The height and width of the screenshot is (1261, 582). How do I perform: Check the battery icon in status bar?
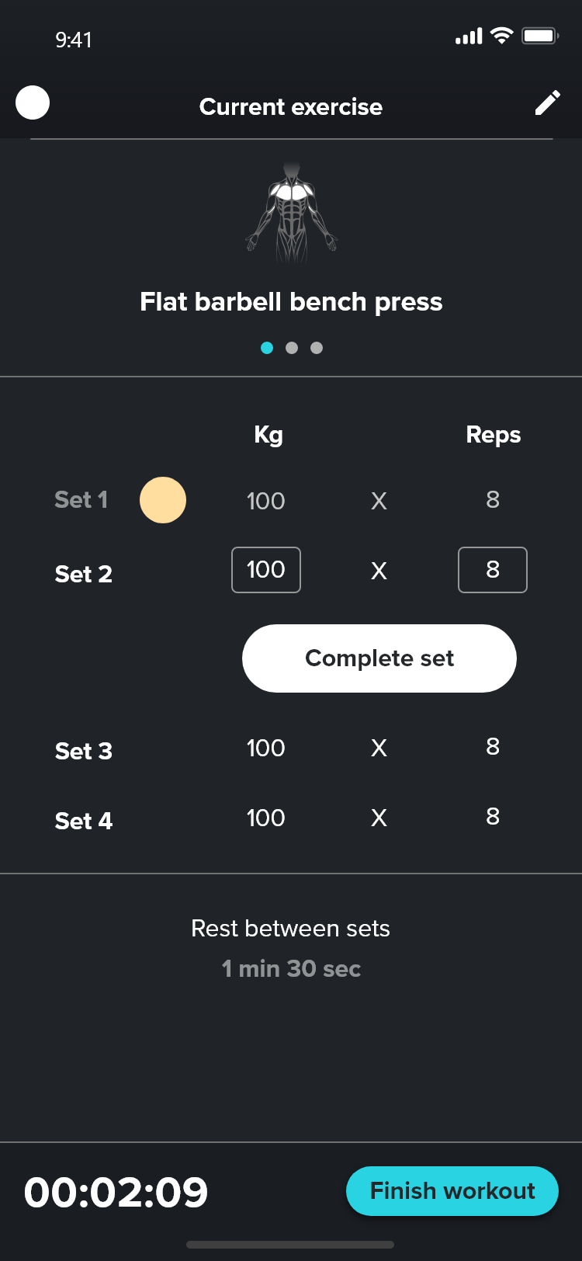click(540, 36)
